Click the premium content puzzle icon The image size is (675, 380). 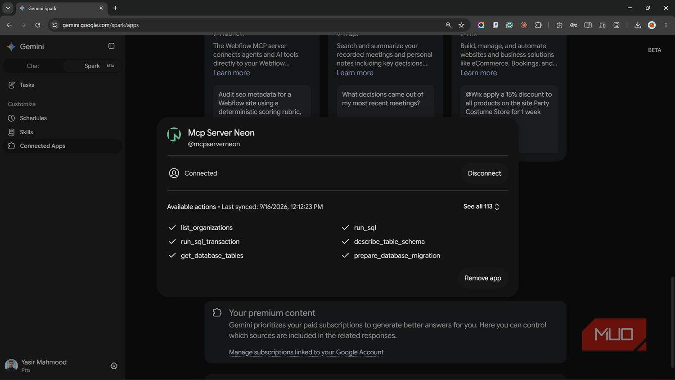click(x=217, y=312)
